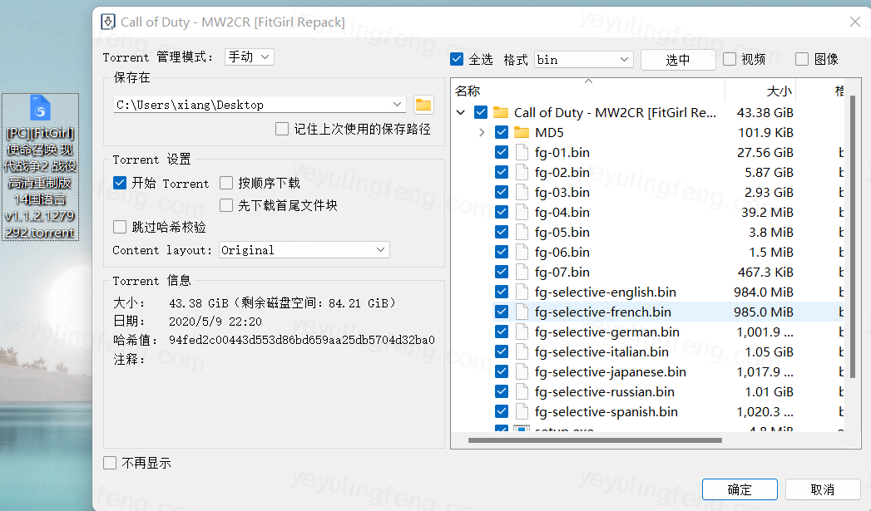
Task: Uncheck fg-selective-french.bin download checkbox
Action: (x=502, y=312)
